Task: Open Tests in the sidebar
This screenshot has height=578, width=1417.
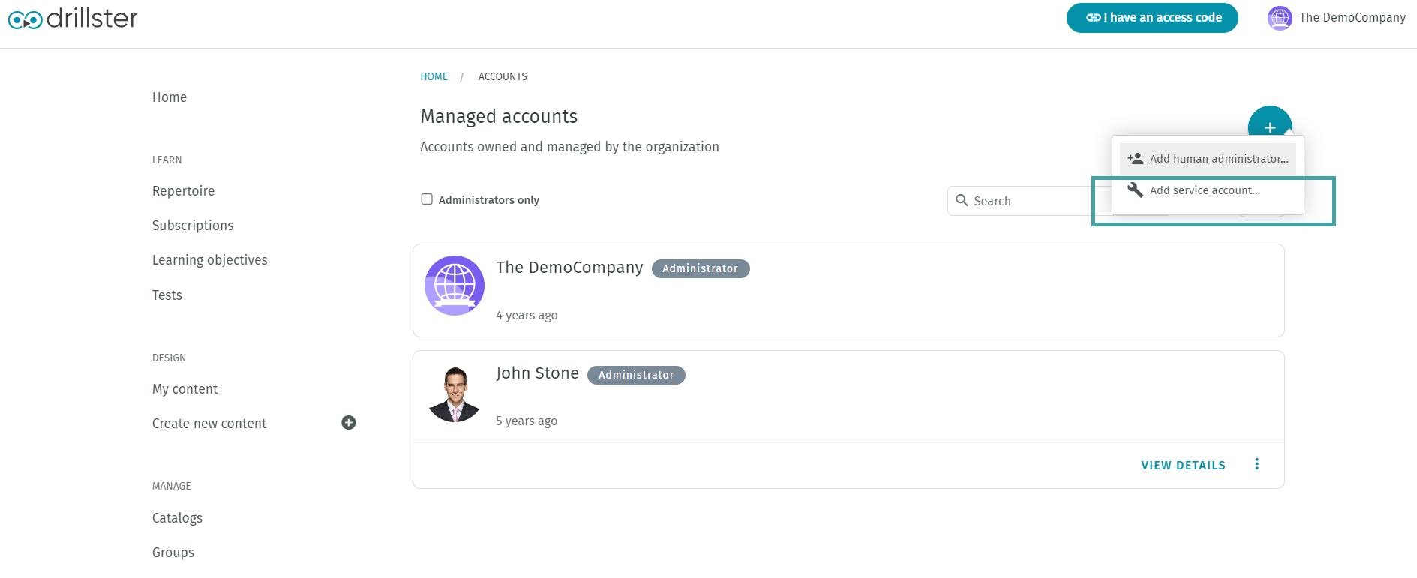Action: (167, 295)
